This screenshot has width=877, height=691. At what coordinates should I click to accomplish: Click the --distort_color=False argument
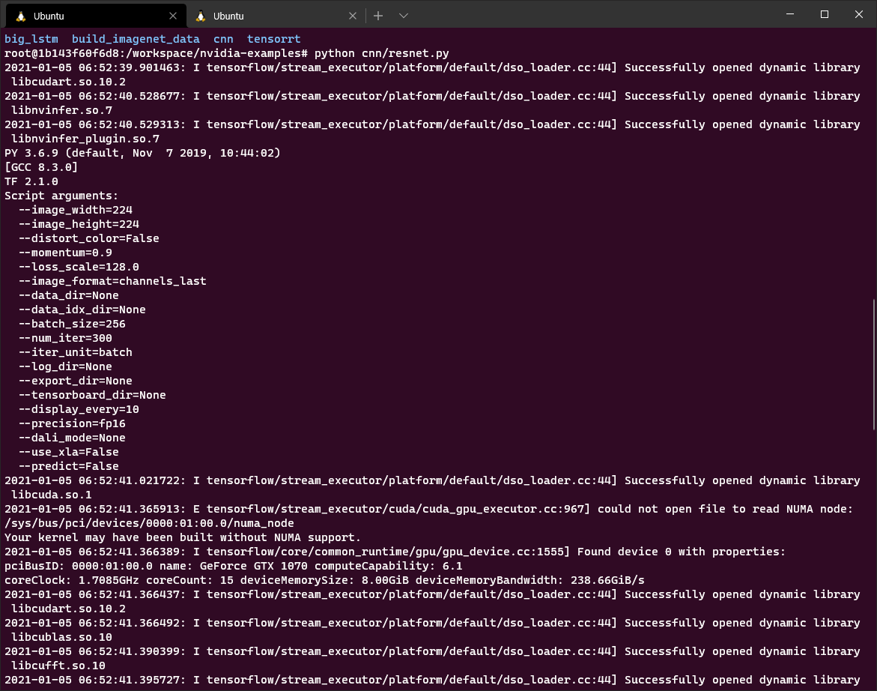click(89, 238)
